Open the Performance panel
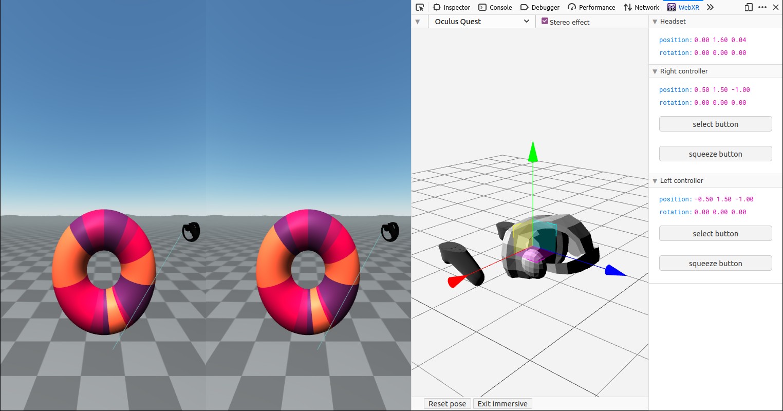Screen dimensions: 783x411 (x=591, y=7)
